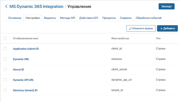Click the dynamic_api_url property name cell
This screenshot has width=179, height=102.
(x=122, y=80)
